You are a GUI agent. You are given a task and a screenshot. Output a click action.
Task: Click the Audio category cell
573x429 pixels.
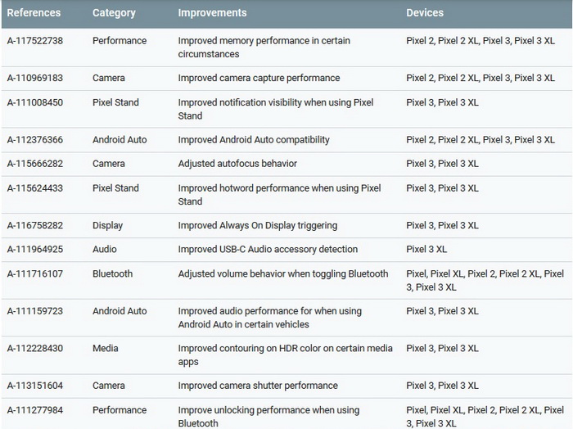click(x=105, y=249)
